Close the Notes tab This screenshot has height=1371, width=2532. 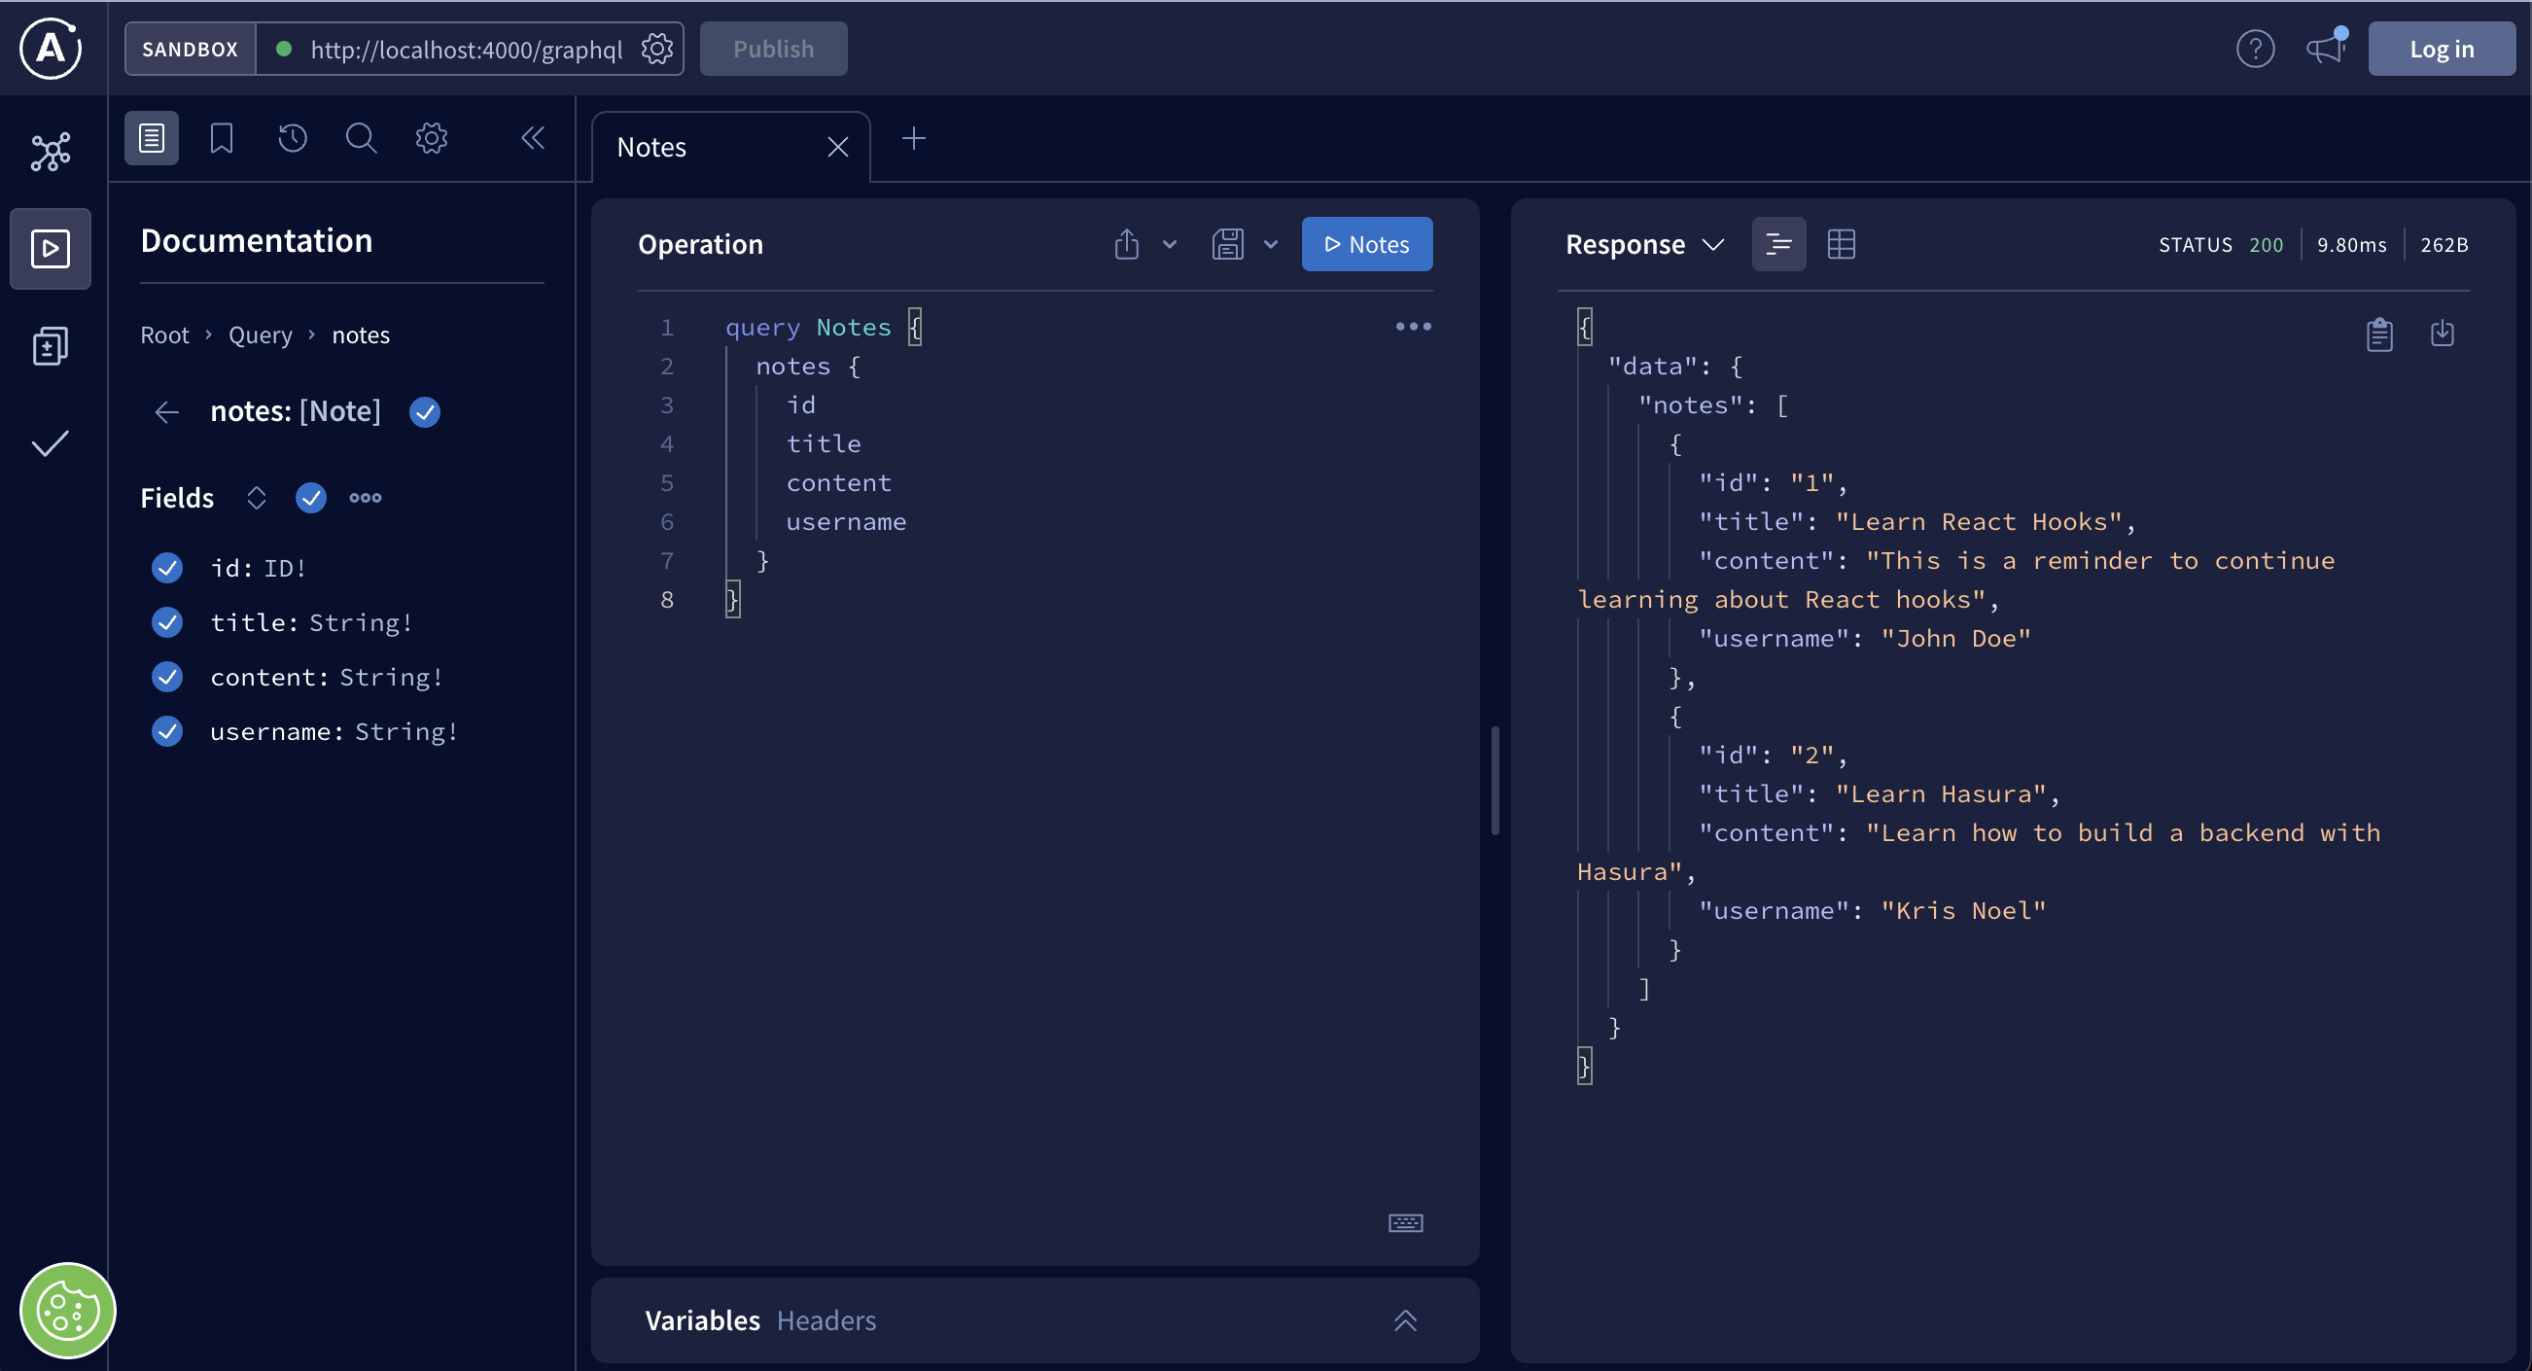(838, 148)
